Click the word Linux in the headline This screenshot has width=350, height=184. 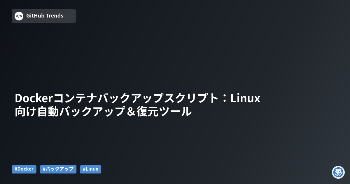click(245, 98)
